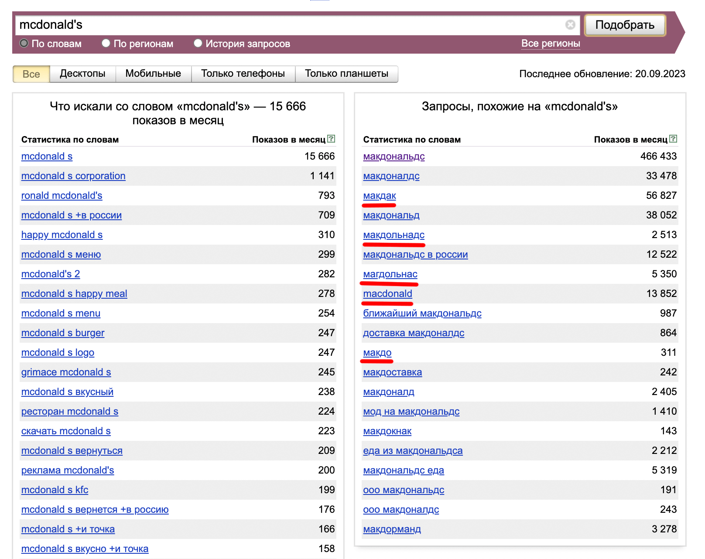
Task: Open the макдольнадс similar query link
Action: [x=394, y=235]
